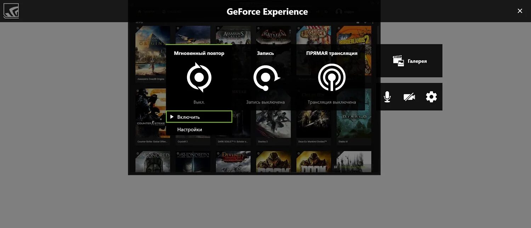Toggle the crossed-out camera icon
The height and width of the screenshot is (228, 531).
pyautogui.click(x=409, y=97)
